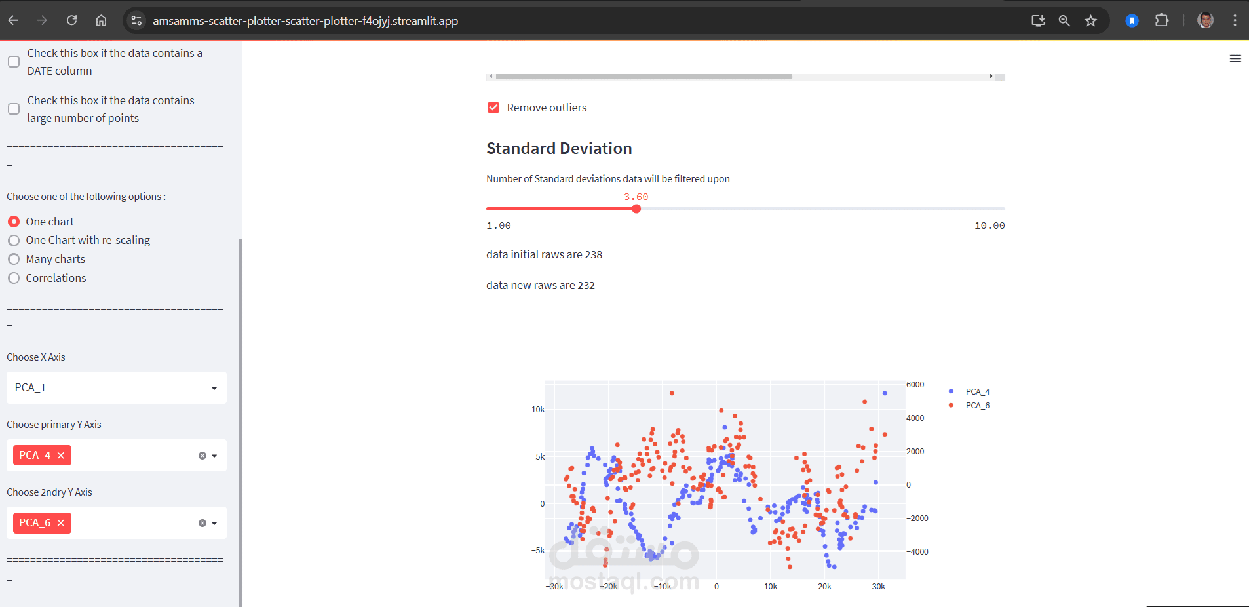Click the site information icon in address bar
The height and width of the screenshot is (607, 1249).
(136, 20)
